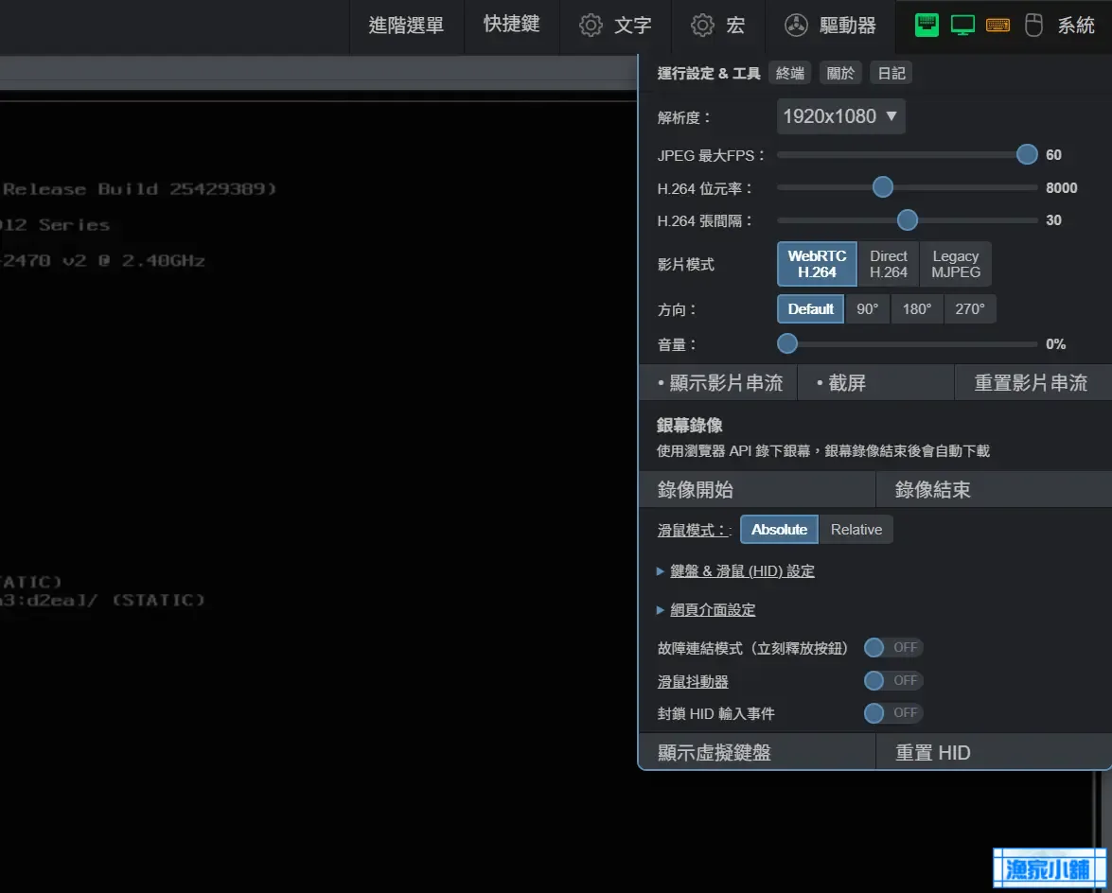Adjust the JPEG 最大FPS slider

(907, 154)
